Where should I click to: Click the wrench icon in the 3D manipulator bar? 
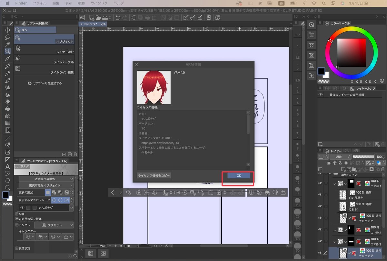[128, 192]
